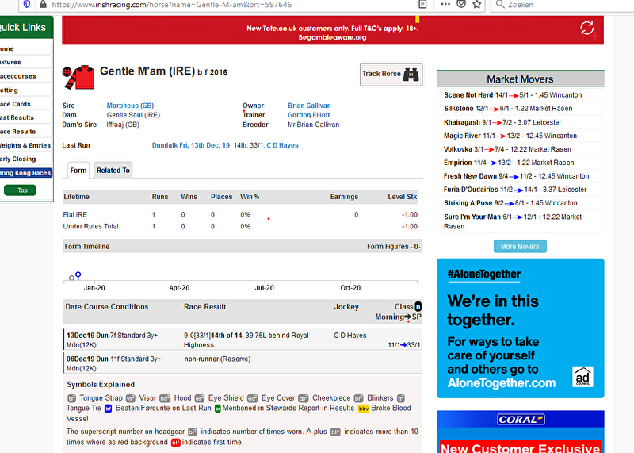
Task: Open the Dundalk Fri, 13th Dec, 19 link
Action: tap(190, 145)
